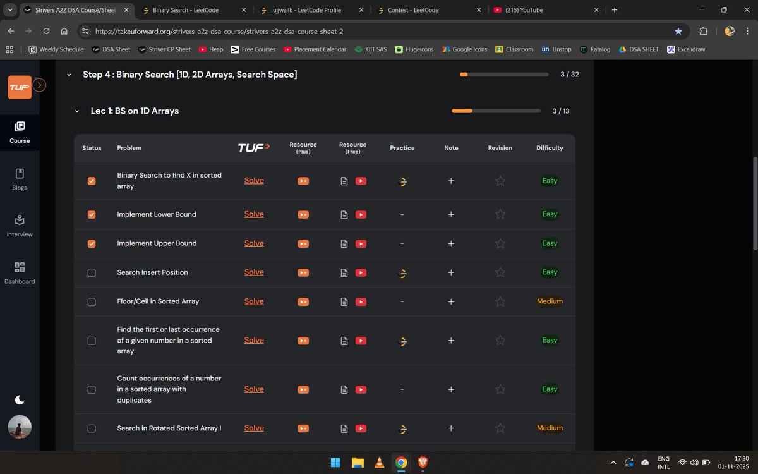Show hidden system tray icons
Viewport: 758px width, 474px height.
pos(613,463)
